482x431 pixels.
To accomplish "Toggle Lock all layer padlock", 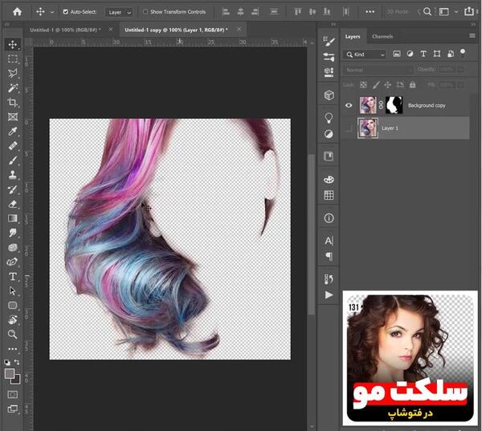I will (413, 85).
